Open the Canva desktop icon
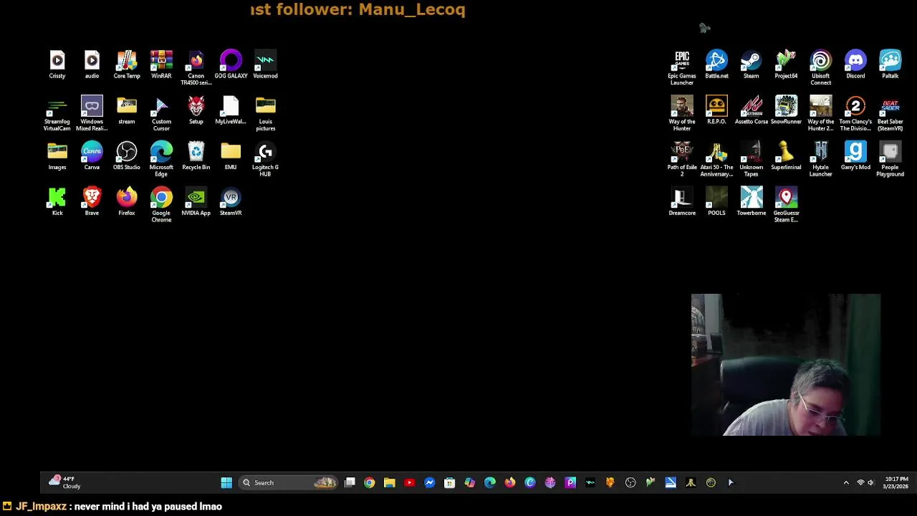Screen dimensions: 917x516 pyautogui.click(x=92, y=156)
